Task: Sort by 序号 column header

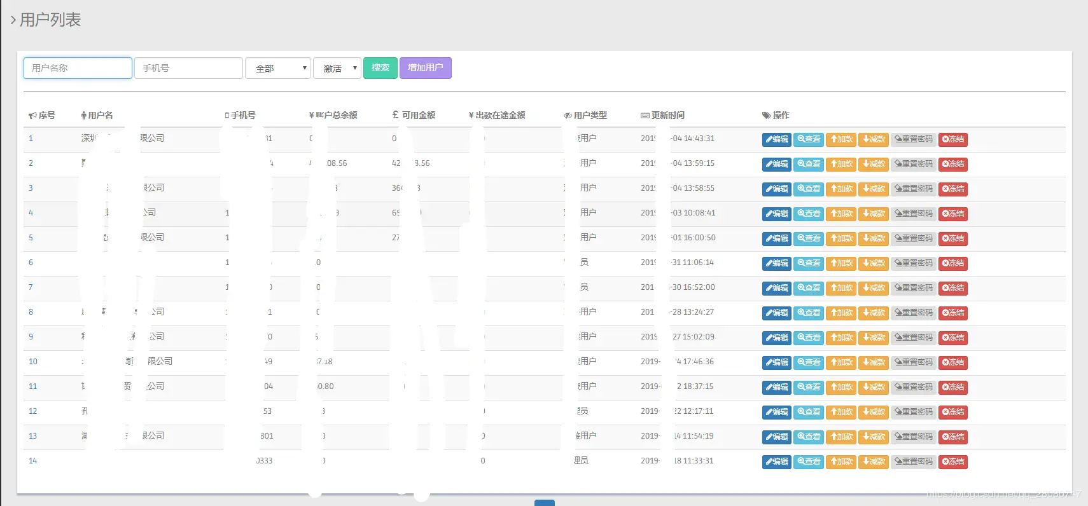Action: pyautogui.click(x=42, y=115)
